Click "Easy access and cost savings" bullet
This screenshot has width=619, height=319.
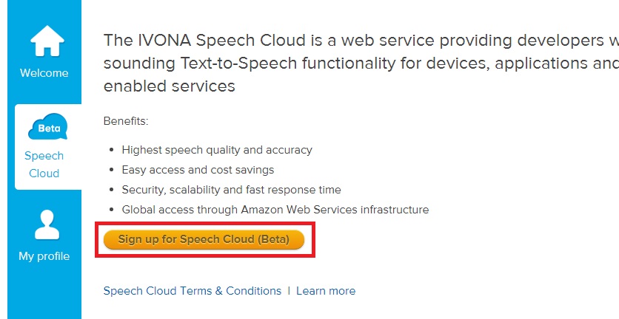coord(198,170)
